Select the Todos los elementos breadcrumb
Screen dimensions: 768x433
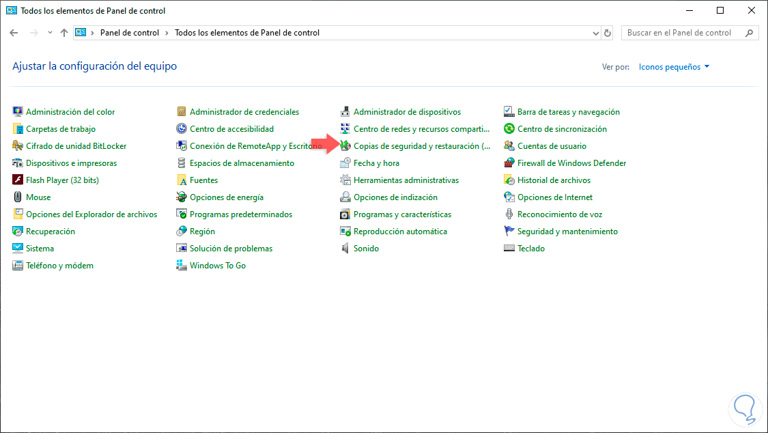click(x=246, y=33)
